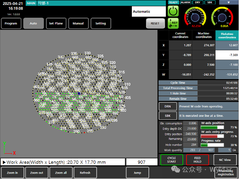Click the Cycle Time value 02:47:08

pos(218,83)
